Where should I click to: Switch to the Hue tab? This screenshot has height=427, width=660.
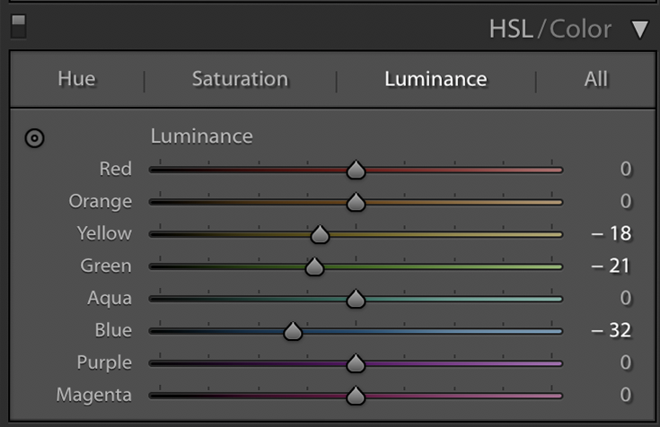(x=76, y=79)
